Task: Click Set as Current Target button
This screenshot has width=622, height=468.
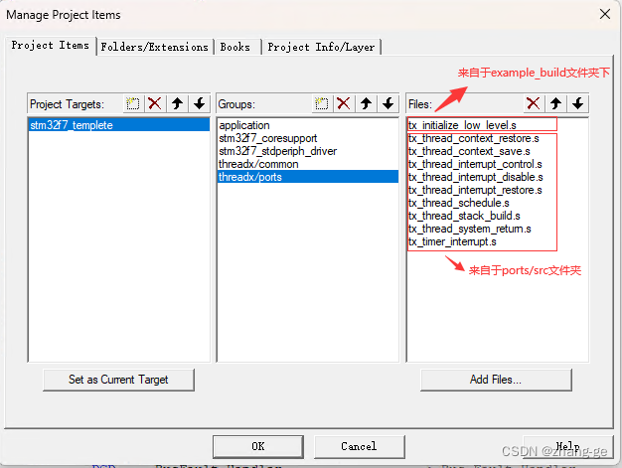Action: 118,380
